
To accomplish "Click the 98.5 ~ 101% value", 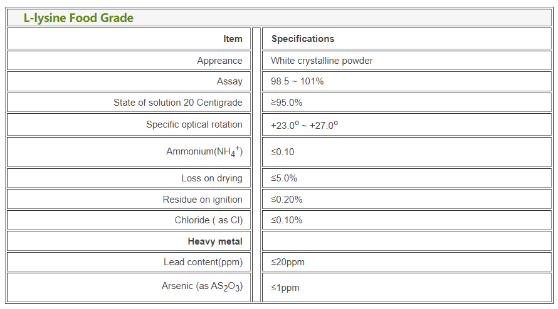I will pyautogui.click(x=297, y=81).
